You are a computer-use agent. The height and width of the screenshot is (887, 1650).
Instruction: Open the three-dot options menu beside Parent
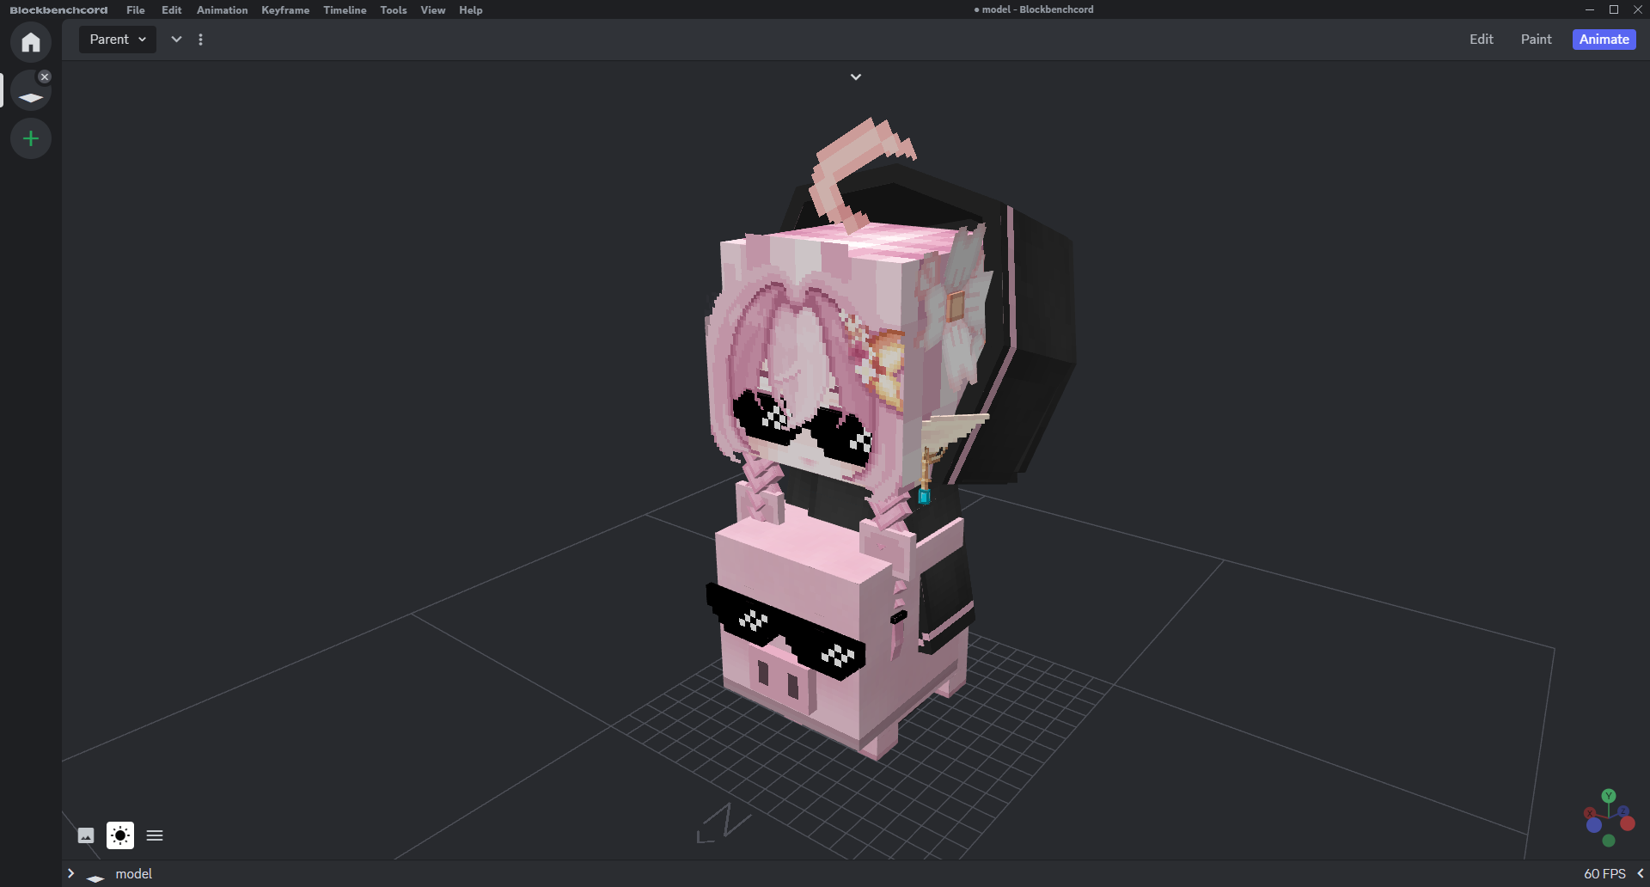(201, 40)
